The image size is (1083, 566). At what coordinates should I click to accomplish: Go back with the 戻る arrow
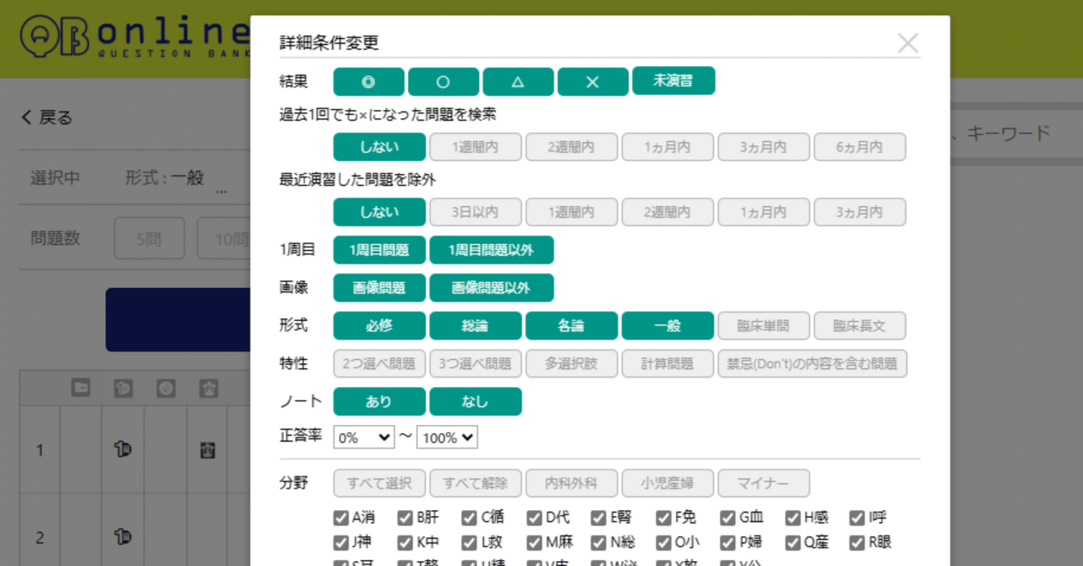[47, 117]
